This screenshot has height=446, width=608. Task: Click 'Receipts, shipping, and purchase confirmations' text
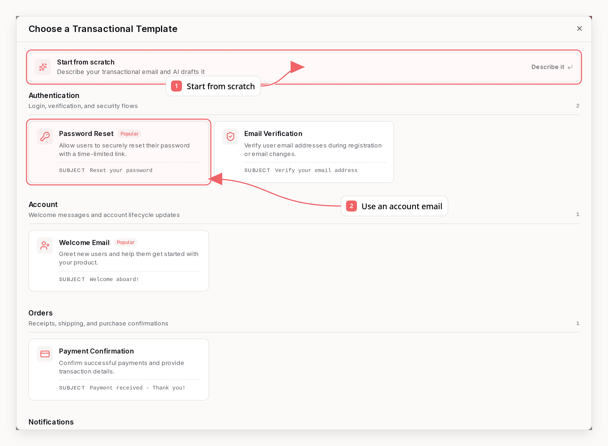(98, 324)
